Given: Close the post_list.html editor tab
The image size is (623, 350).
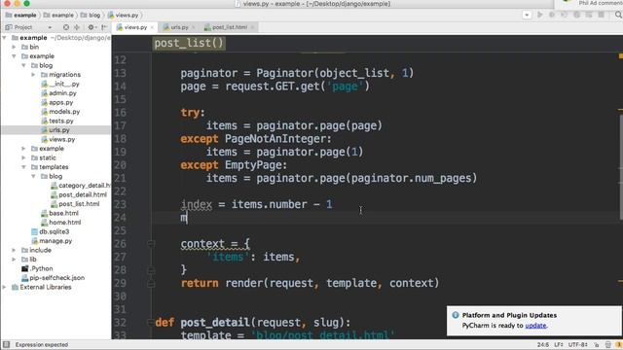Looking at the screenshot, I should coord(252,27).
